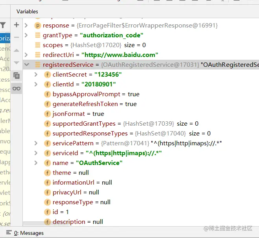Image resolution: width=259 pixels, height=238 pixels.
Task: Open the Variables tab
Action: point(27,11)
